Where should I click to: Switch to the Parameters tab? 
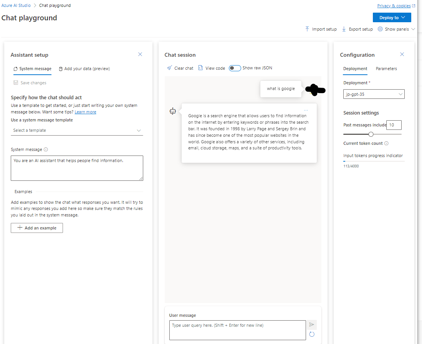pyautogui.click(x=386, y=69)
